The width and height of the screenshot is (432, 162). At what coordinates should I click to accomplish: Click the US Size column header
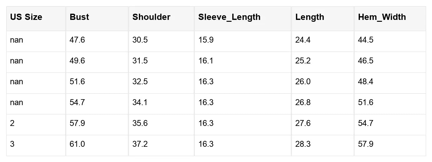coord(26,17)
